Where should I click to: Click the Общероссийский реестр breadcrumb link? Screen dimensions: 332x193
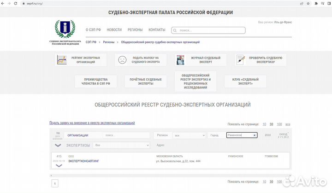[160, 42]
